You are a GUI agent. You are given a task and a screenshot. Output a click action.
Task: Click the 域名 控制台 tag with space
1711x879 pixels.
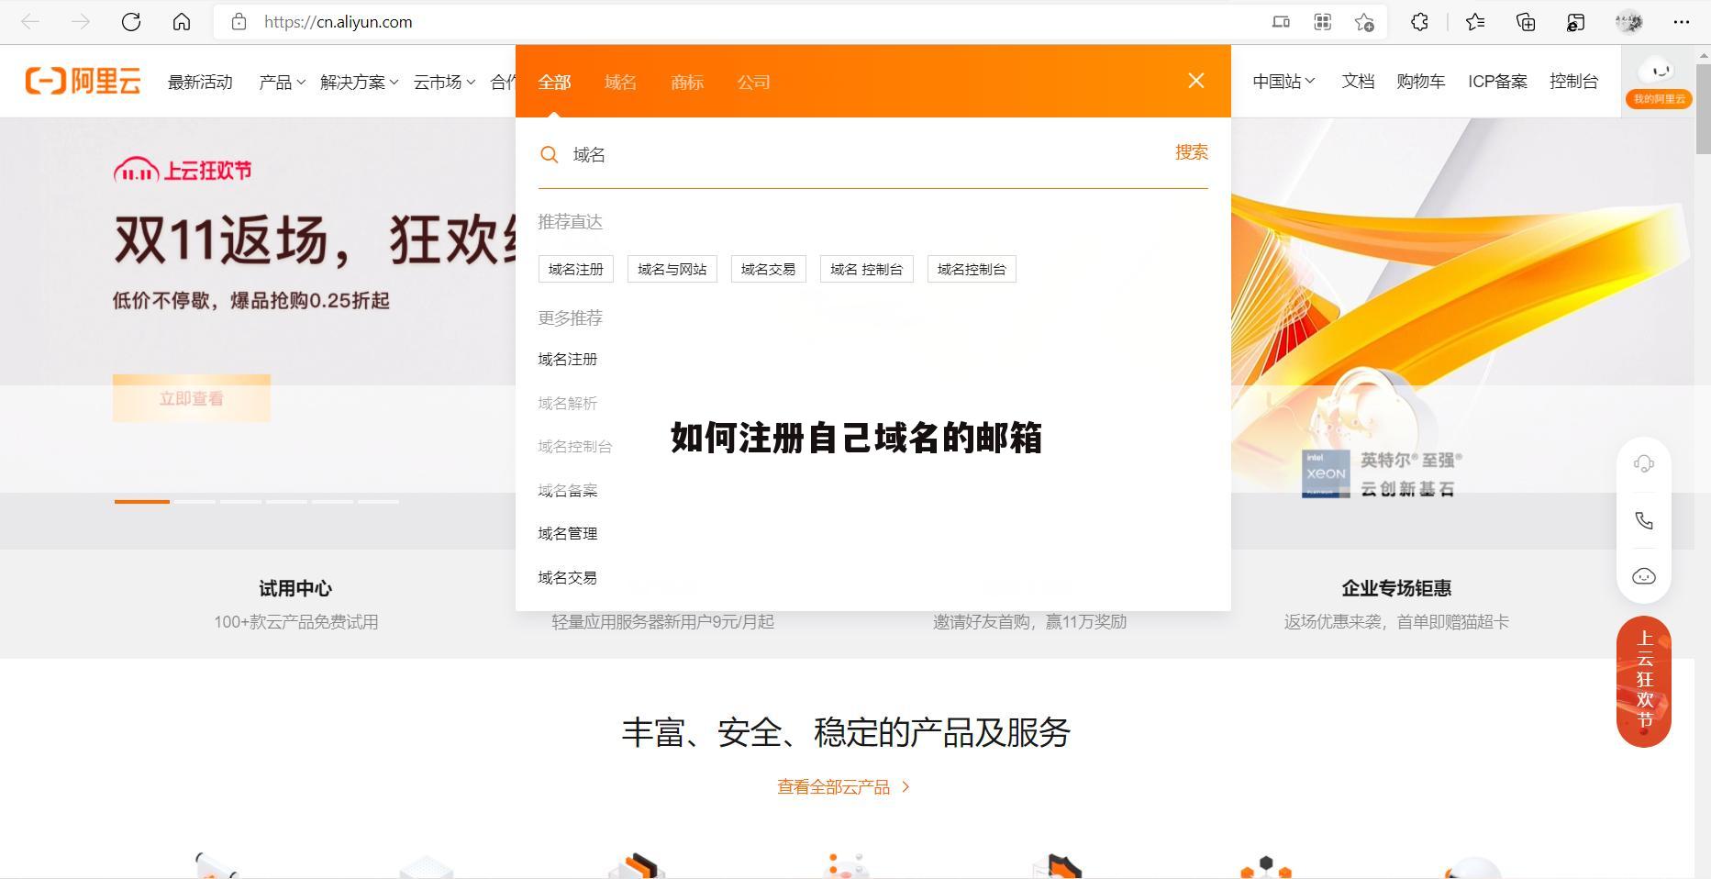coord(866,269)
